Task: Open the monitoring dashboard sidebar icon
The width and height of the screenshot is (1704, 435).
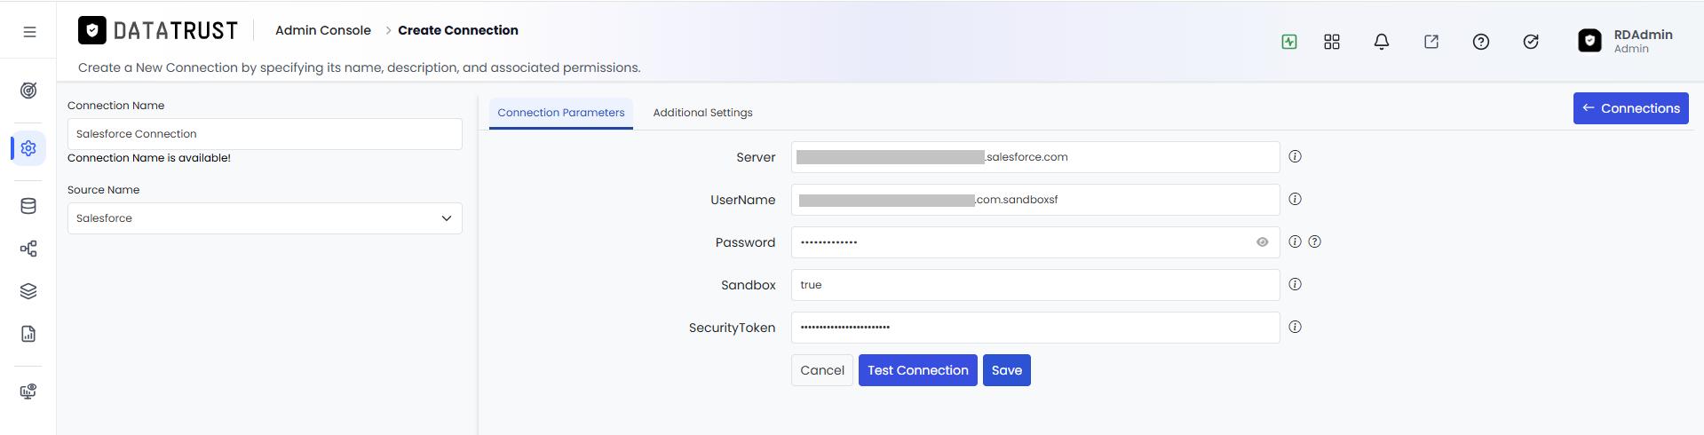Action: click(28, 391)
